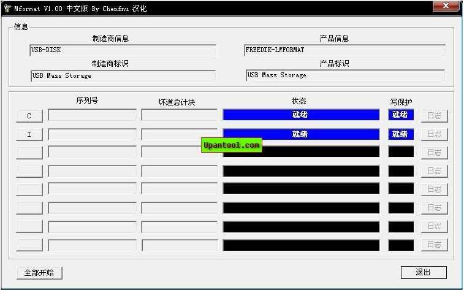Close the Mformat window
Viewport: 464px width, 290px height.
click(446, 6)
